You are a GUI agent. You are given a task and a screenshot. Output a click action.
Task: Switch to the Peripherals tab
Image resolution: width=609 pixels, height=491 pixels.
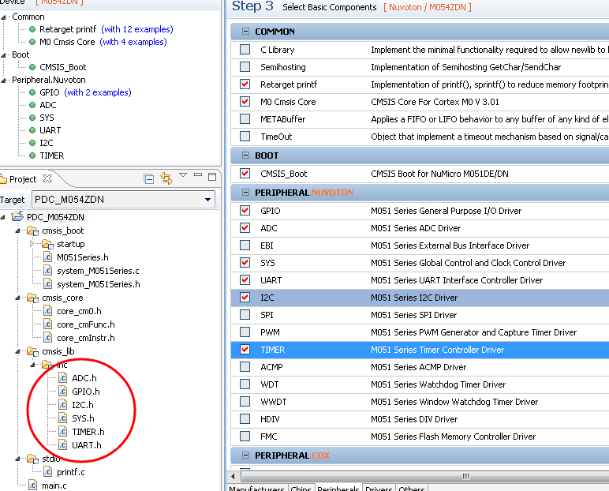point(338,488)
